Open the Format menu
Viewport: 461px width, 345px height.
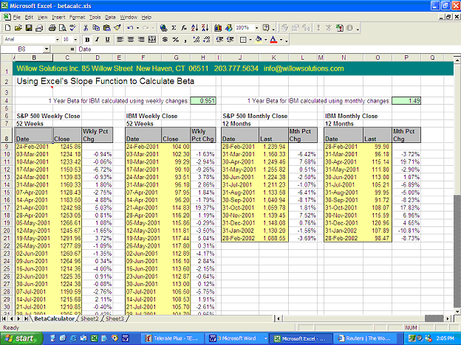(77, 17)
